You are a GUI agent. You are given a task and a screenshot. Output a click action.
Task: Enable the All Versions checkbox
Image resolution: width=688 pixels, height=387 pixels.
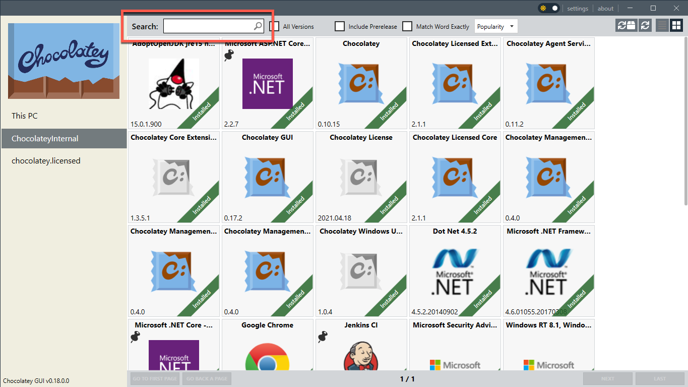[x=274, y=26]
